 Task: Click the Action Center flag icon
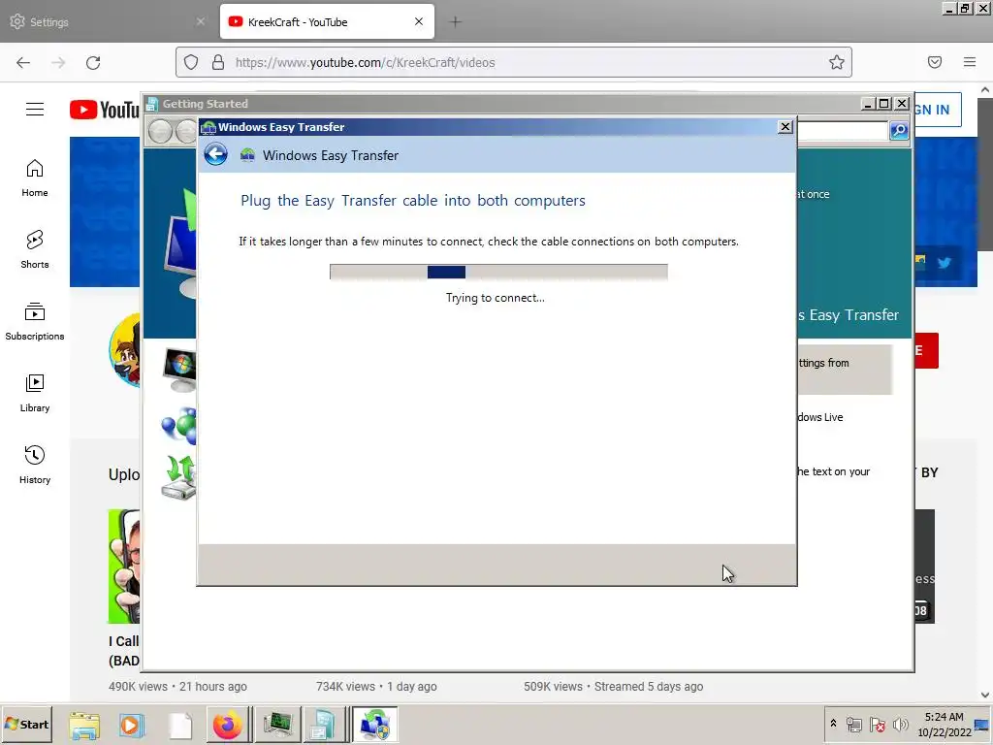click(x=877, y=724)
